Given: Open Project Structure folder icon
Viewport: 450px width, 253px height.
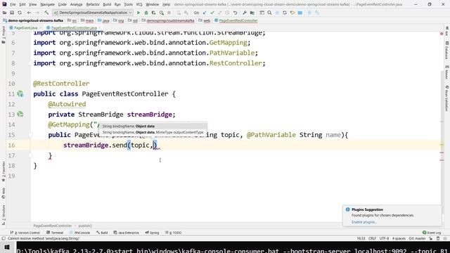Looking at the screenshot, I should pos(252,13).
